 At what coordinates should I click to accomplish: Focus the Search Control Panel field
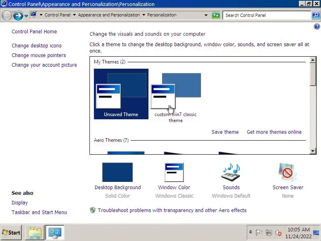pos(267,15)
